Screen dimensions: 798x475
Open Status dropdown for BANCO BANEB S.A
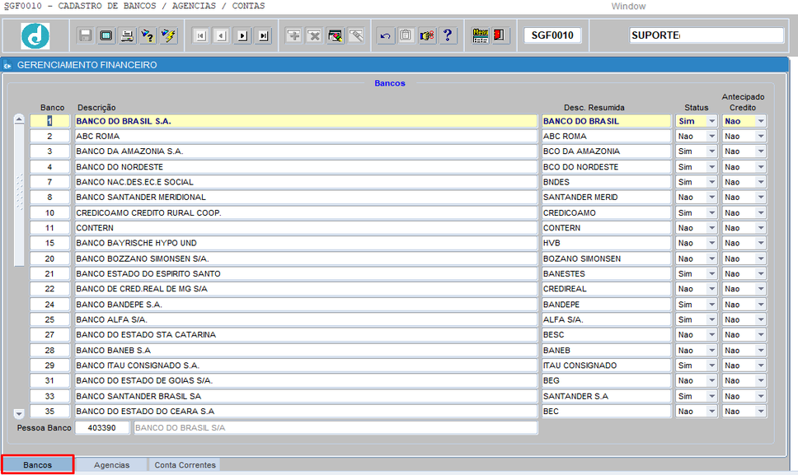click(711, 350)
